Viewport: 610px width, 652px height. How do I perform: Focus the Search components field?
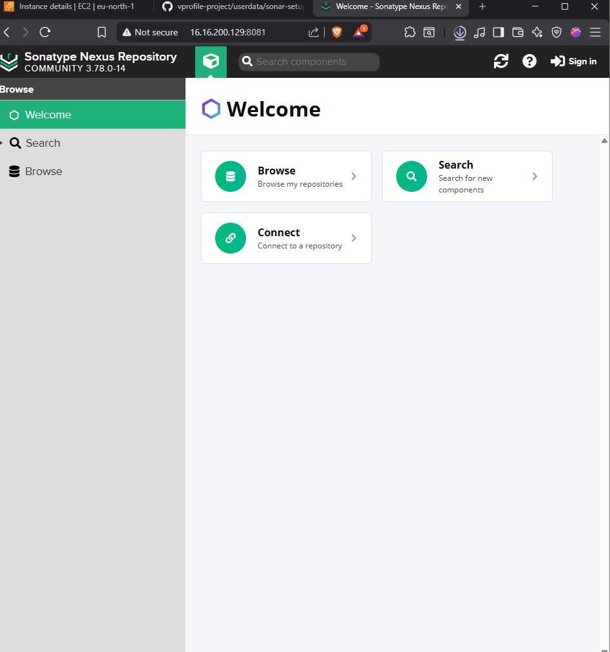tap(309, 62)
